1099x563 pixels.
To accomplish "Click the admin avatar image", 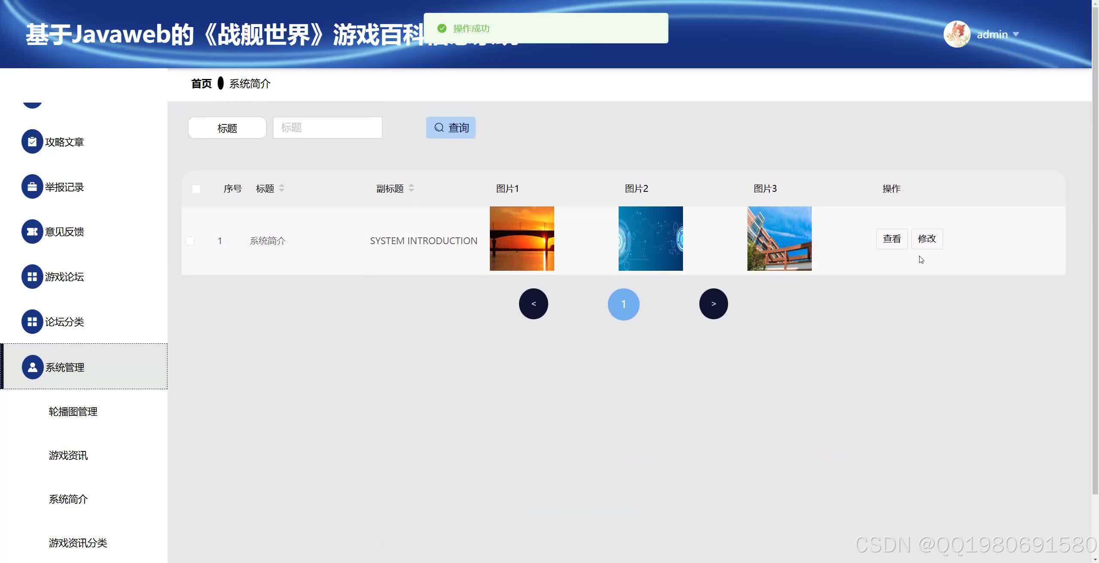I will coord(956,34).
